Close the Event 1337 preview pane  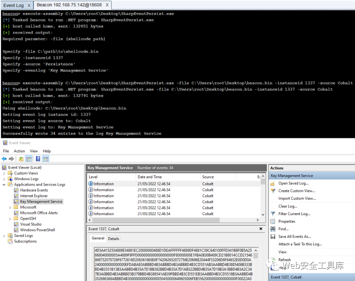tap(261, 229)
